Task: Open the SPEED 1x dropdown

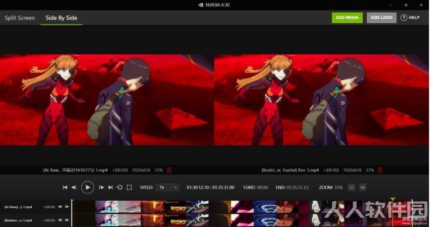Action: (x=168, y=187)
